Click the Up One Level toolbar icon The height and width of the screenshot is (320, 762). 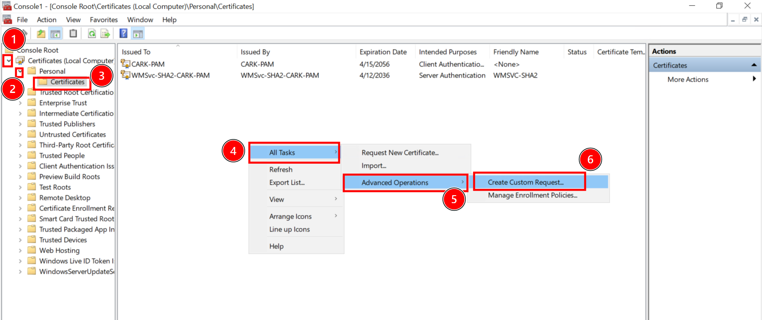[41, 34]
